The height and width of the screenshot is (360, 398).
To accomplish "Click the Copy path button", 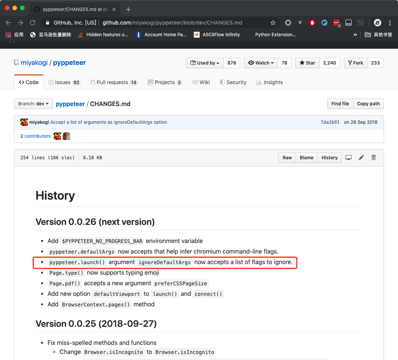I will [x=368, y=104].
